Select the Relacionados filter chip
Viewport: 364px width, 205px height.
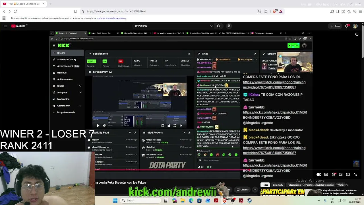(294, 185)
